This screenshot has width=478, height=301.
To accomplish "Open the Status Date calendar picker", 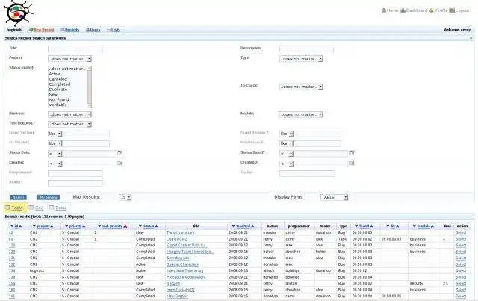I will click(119, 153).
